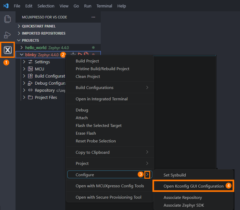Collapse the blinky project chevron
240x210 pixels.
coord(22,55)
